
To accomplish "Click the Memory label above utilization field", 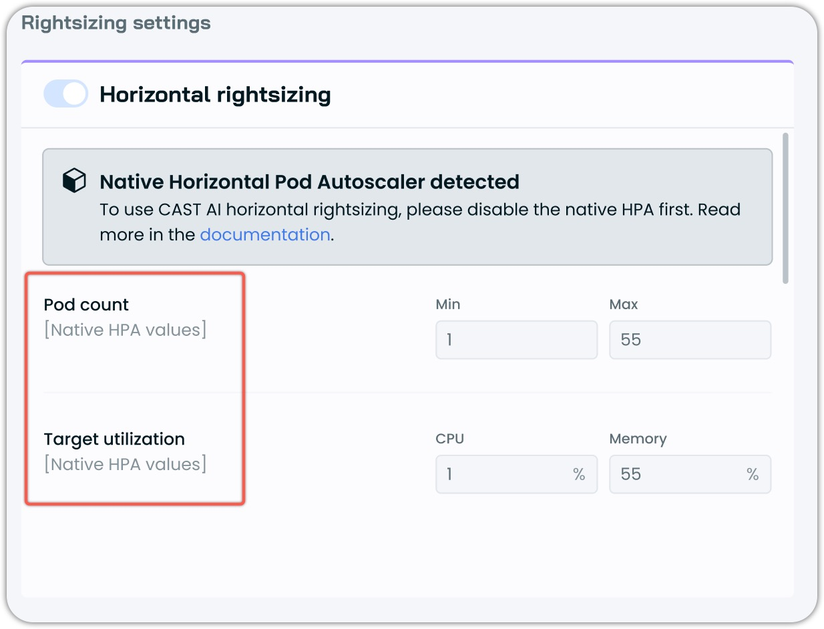I will click(638, 439).
